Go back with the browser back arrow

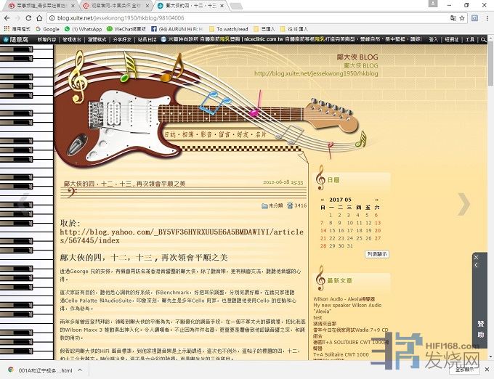[9, 17]
